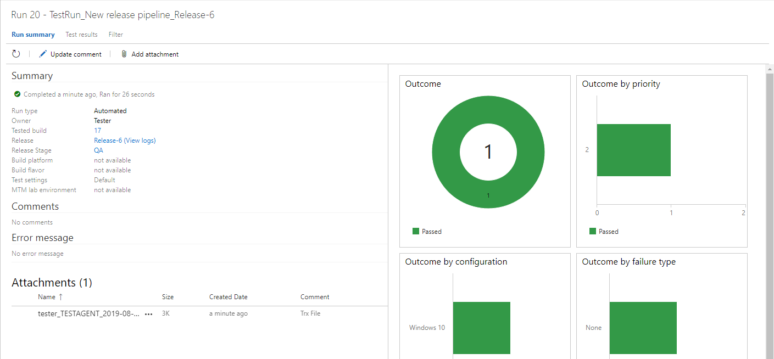Select the Passed legend swatch under Outcome
The width and height of the screenshot is (774, 359).
(416, 231)
